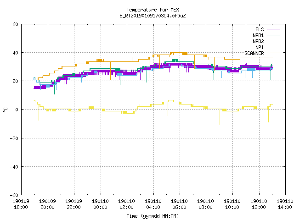Viewport: 294px width, 220px height.
Task: Click the x-axis tick 190109 20:00
Action: click(x=48, y=204)
